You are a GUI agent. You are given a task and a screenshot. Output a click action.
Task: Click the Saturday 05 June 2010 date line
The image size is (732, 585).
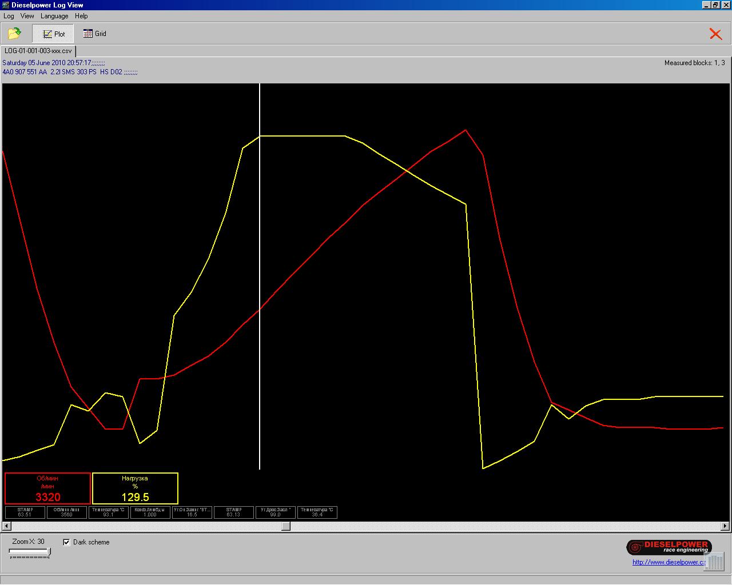[x=54, y=63]
